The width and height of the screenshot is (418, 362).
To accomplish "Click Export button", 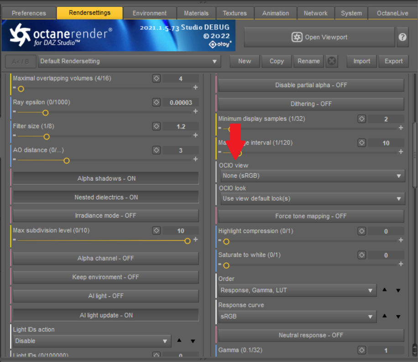I will 393,61.
